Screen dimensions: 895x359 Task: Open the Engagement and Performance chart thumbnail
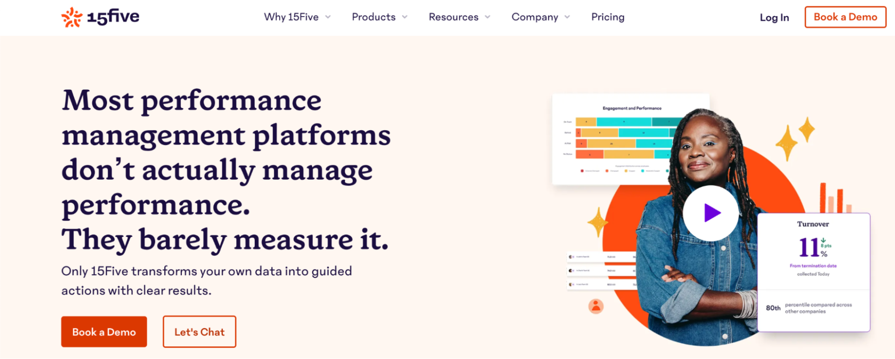click(x=616, y=137)
